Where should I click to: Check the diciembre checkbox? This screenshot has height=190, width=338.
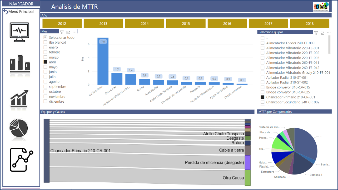point(46,101)
